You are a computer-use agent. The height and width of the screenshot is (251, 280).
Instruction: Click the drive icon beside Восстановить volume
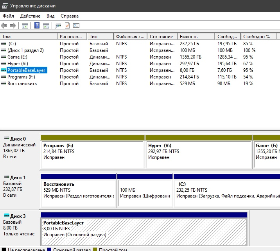(x=4, y=84)
